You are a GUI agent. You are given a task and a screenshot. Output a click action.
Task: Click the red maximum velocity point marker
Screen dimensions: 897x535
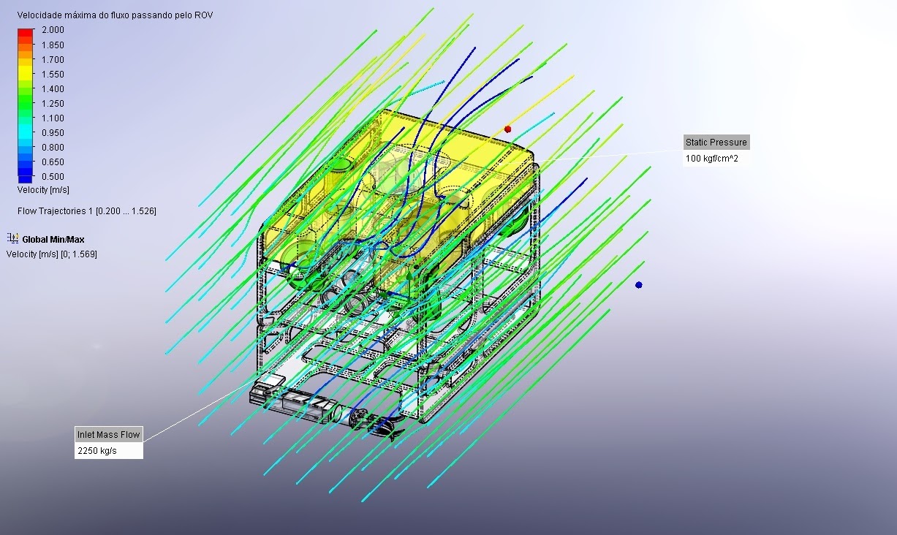508,129
